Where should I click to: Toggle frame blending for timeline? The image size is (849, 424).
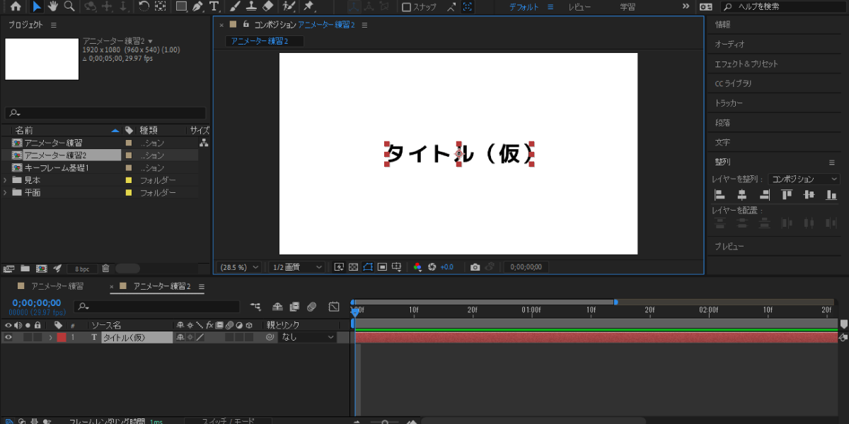point(294,307)
